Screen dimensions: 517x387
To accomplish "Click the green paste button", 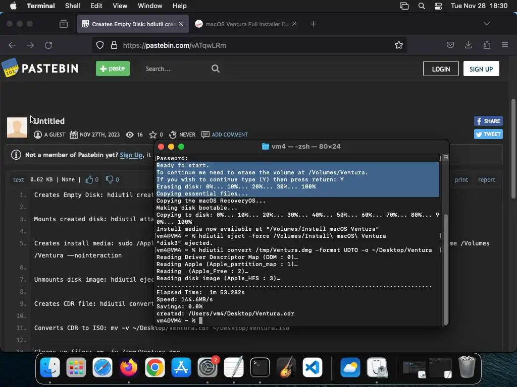I will coord(113,69).
